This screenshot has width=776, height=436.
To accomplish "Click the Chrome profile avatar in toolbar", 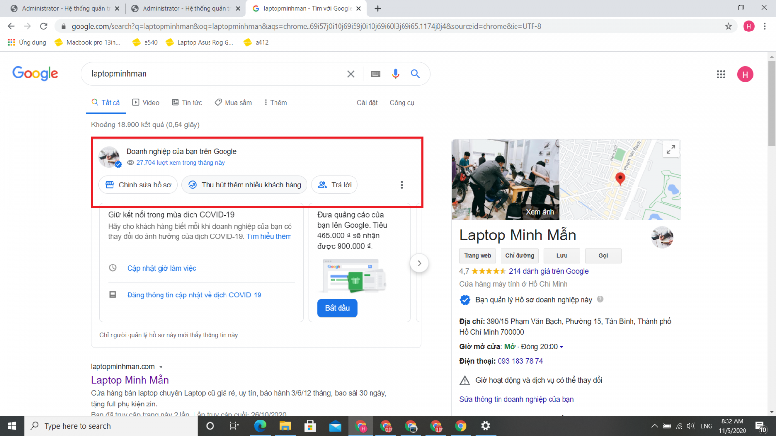I will [x=749, y=26].
